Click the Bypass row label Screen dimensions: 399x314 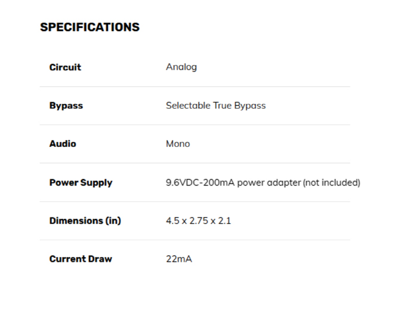[66, 105]
